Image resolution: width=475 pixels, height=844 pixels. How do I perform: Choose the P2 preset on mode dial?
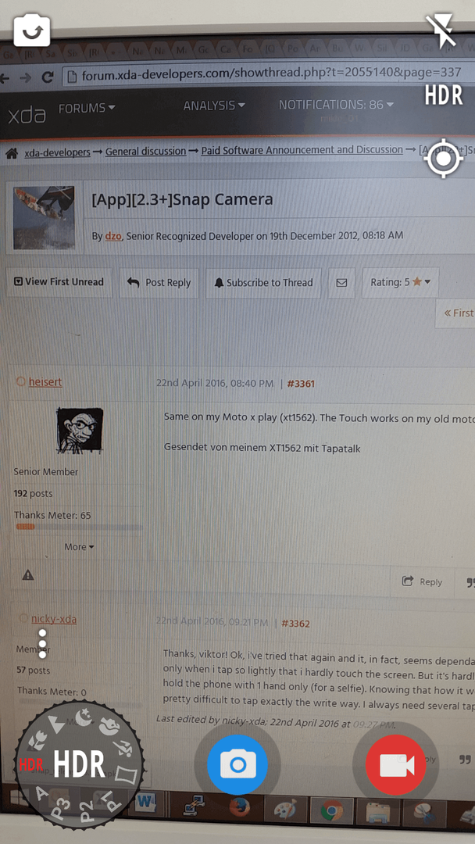tap(87, 812)
